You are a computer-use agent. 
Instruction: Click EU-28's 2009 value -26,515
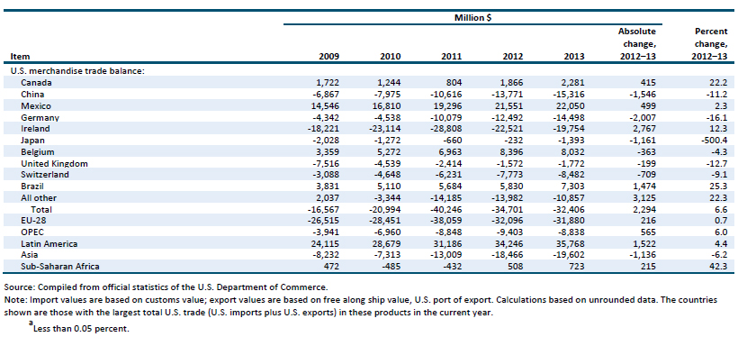(x=323, y=221)
